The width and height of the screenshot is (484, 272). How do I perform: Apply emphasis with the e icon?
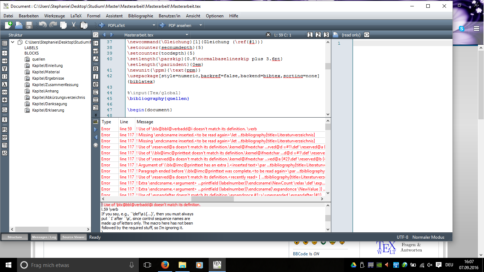(x=96, y=84)
